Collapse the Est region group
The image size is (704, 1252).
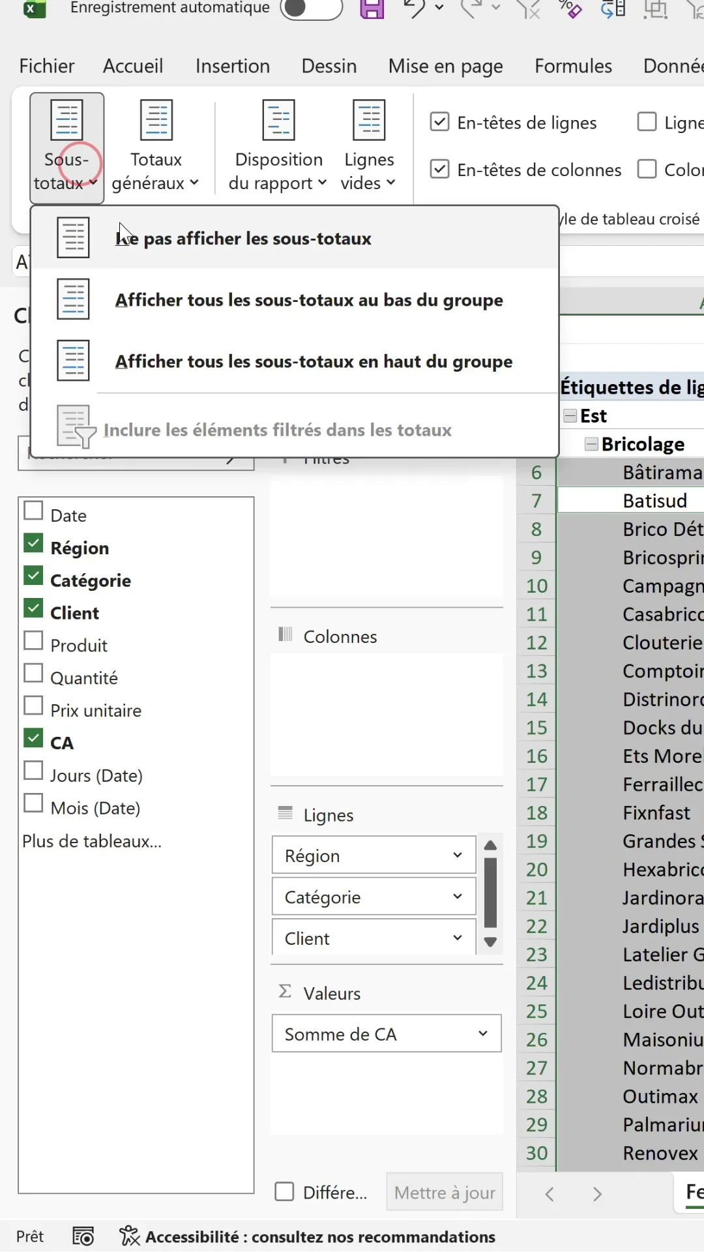(x=570, y=415)
